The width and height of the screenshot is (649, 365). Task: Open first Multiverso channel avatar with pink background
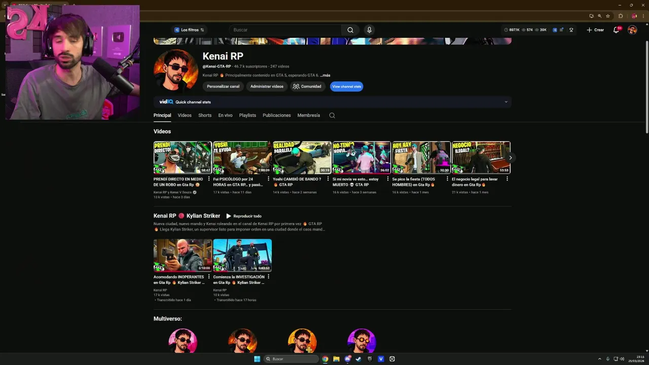pos(183,340)
